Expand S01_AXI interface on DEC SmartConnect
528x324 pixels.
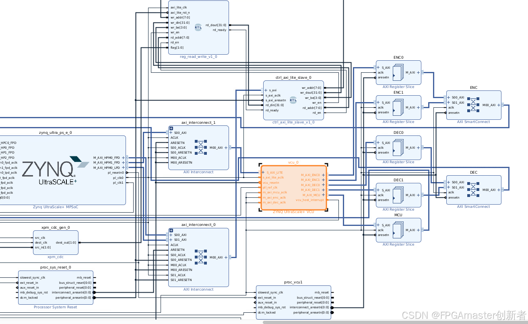pyautogui.click(x=449, y=187)
